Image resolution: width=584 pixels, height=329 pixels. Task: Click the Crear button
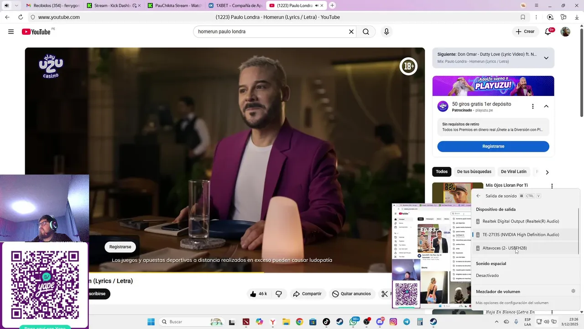(x=525, y=32)
